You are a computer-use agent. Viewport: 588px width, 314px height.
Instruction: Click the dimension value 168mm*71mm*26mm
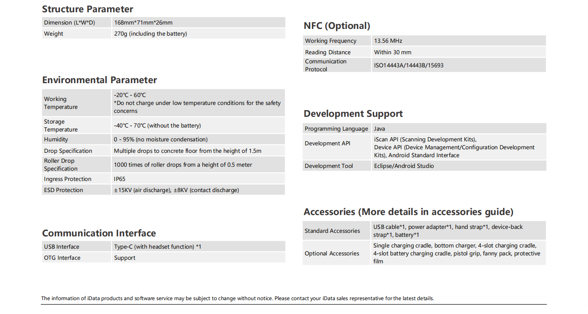[x=143, y=23]
